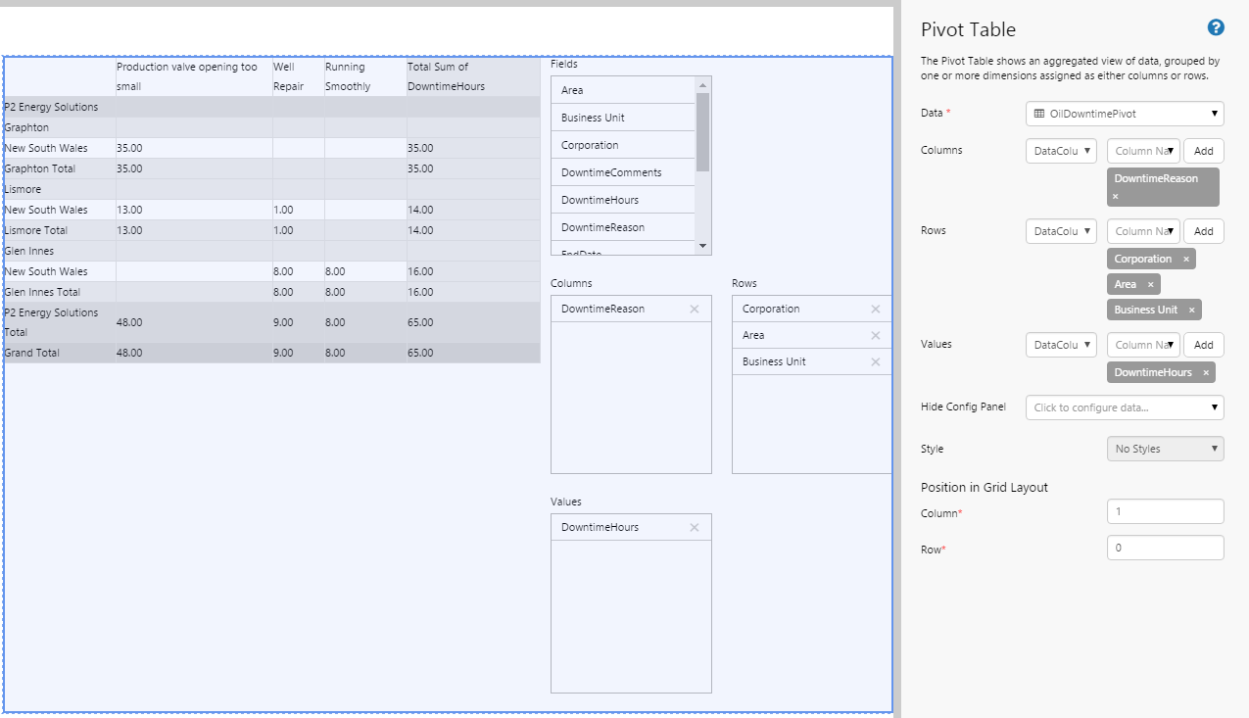This screenshot has height=718, width=1249.
Task: Click the grid Column position input
Action: [1165, 512]
